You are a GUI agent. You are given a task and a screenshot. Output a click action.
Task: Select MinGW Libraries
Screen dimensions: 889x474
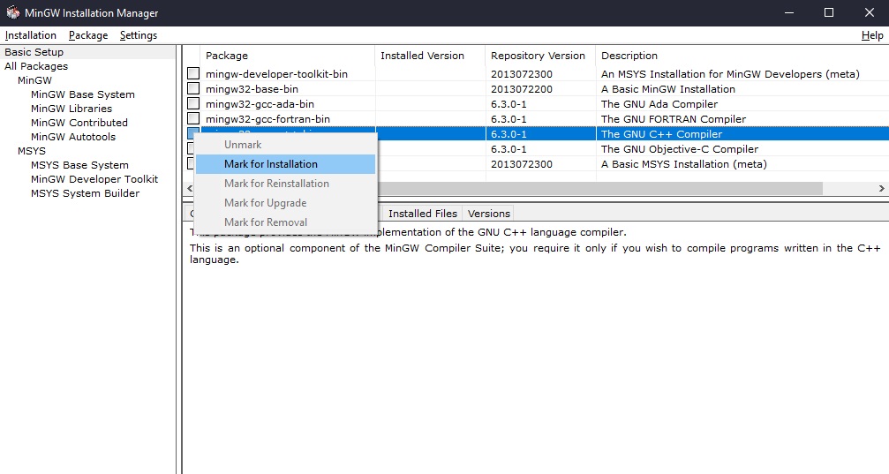[x=72, y=109]
